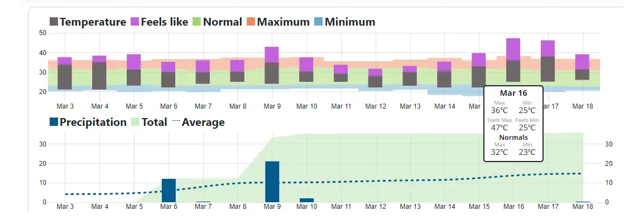Click the 50 label on temperature axis
Screen dimensions: 624x220
pos(42,33)
